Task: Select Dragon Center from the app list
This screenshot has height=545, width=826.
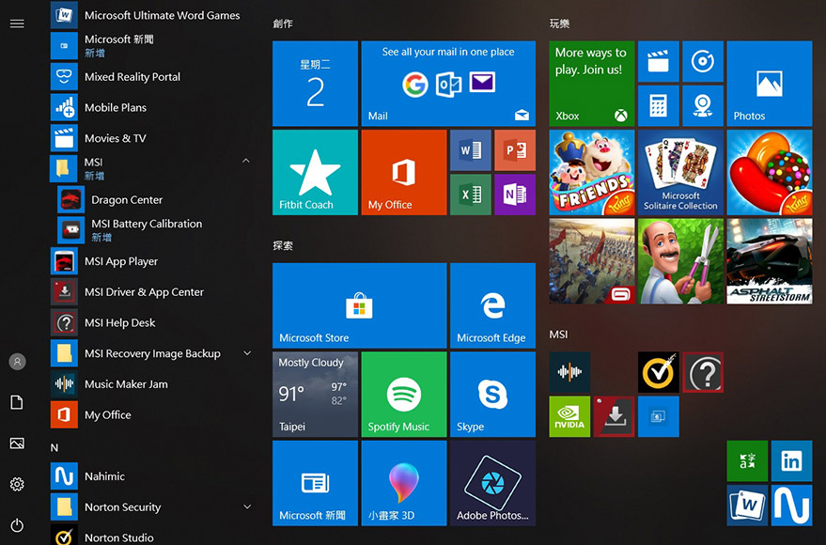Action: coord(127,200)
